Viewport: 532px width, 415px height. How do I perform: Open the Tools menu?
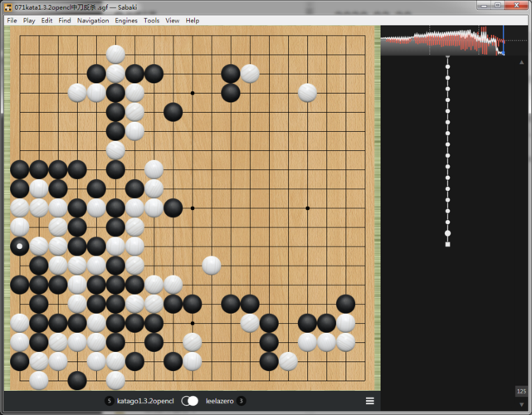click(x=151, y=21)
